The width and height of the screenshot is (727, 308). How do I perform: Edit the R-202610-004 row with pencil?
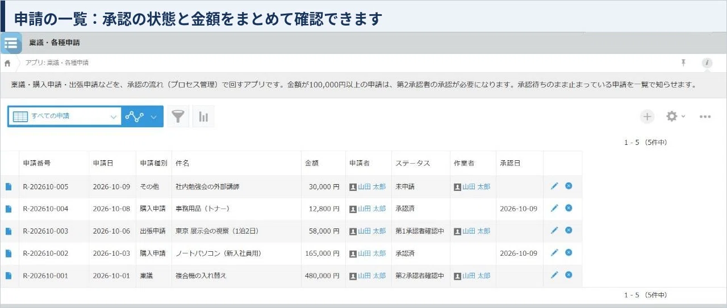tap(554, 208)
